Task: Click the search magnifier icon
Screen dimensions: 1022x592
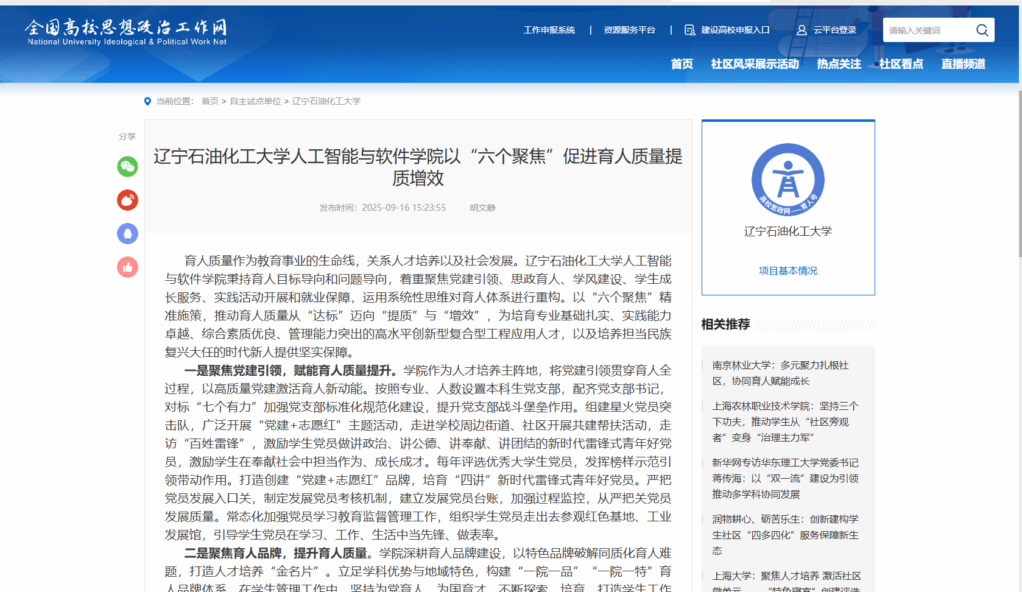Action: (x=982, y=30)
